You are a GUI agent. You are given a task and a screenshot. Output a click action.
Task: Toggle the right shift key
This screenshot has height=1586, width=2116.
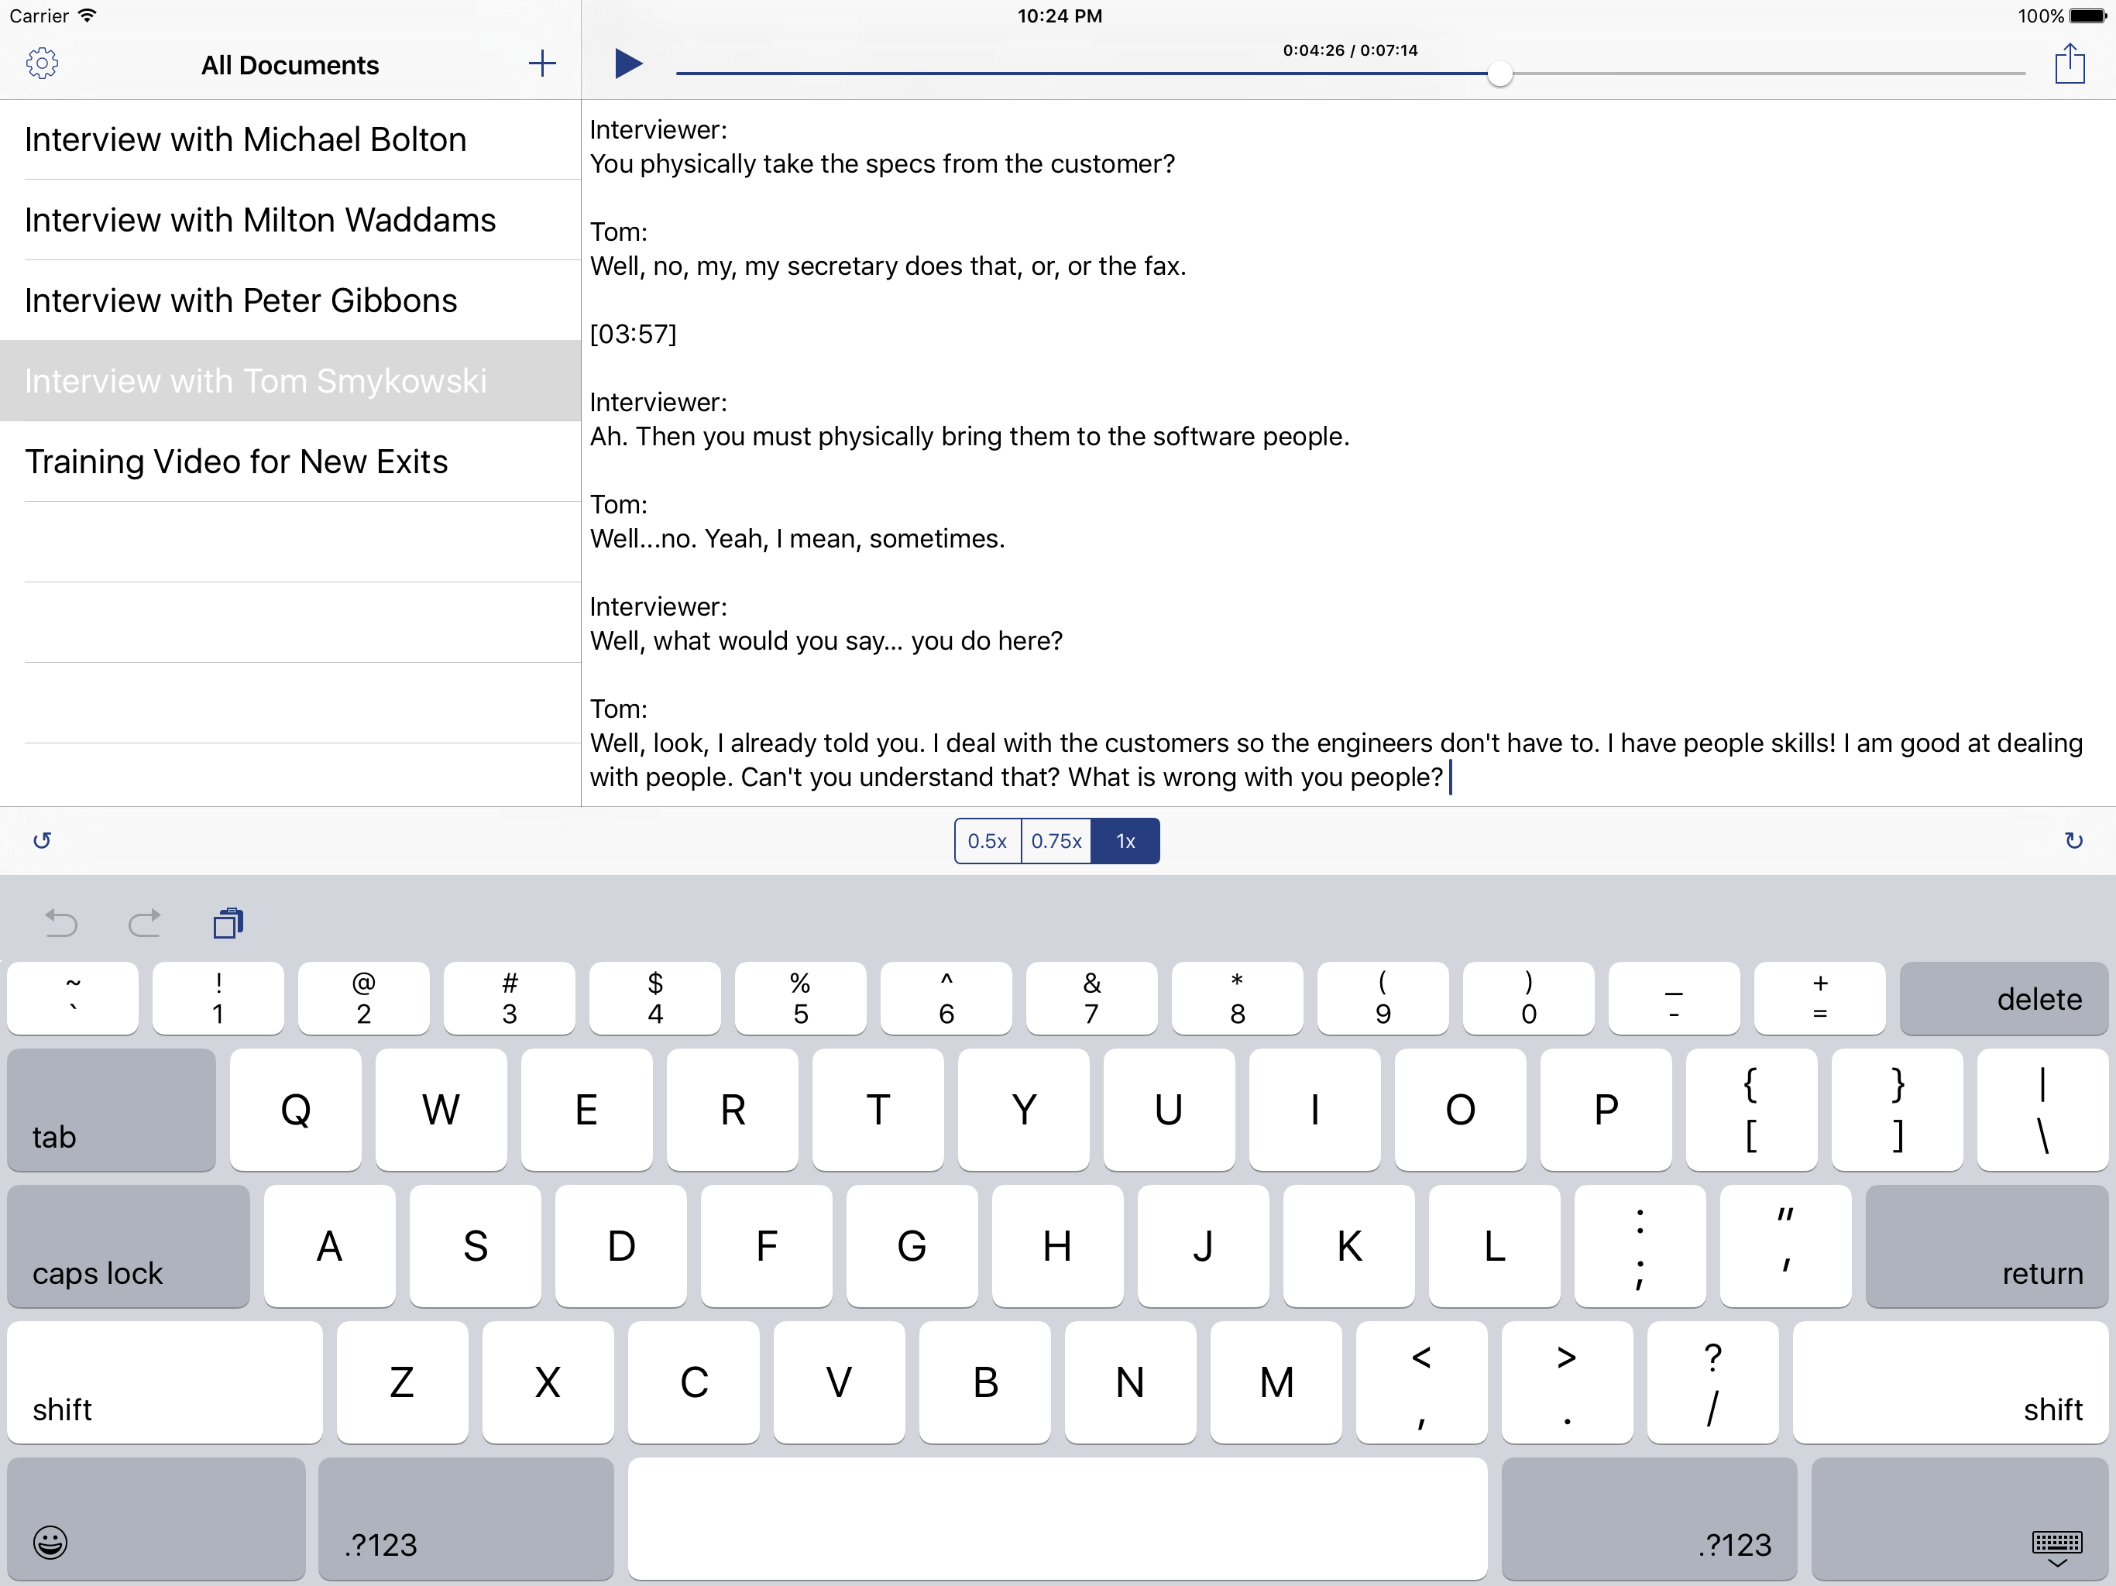click(1950, 1382)
